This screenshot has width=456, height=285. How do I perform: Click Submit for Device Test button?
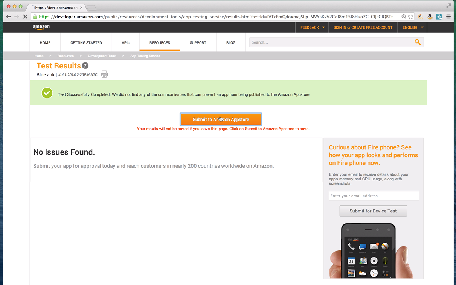(373, 211)
